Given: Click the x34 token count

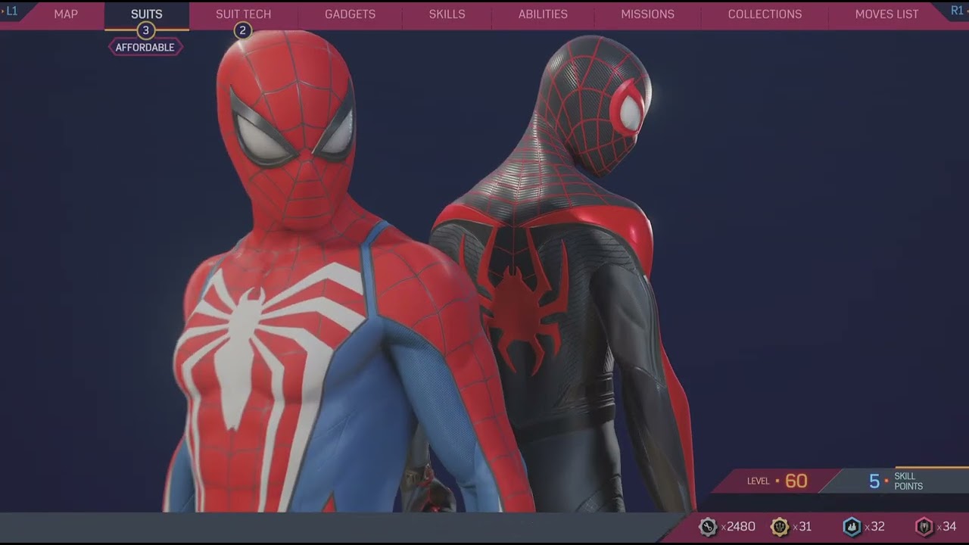Looking at the screenshot, I should 946,527.
